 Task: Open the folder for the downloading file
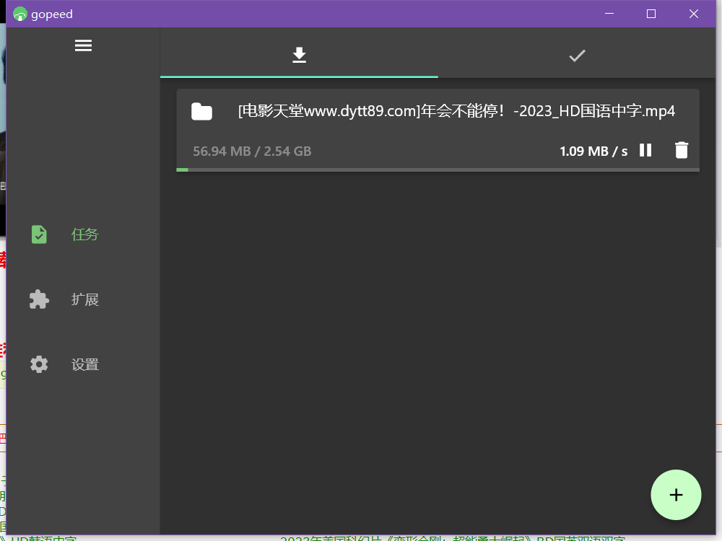click(x=201, y=111)
